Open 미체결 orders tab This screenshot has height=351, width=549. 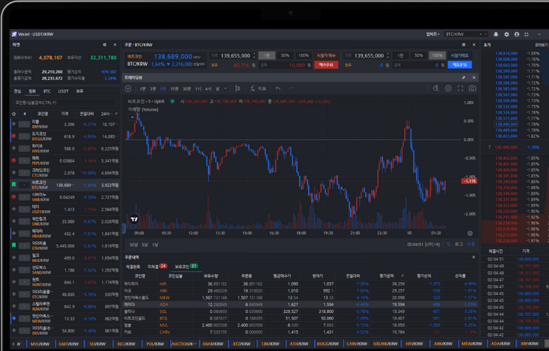point(157,266)
